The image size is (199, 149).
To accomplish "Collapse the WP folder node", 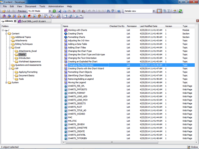I will (10, 69).
